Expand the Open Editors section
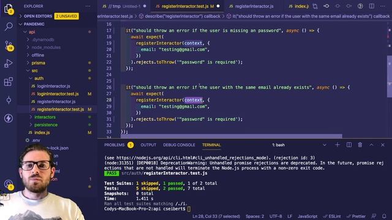The width and height of the screenshot is (392, 220). (38, 16)
